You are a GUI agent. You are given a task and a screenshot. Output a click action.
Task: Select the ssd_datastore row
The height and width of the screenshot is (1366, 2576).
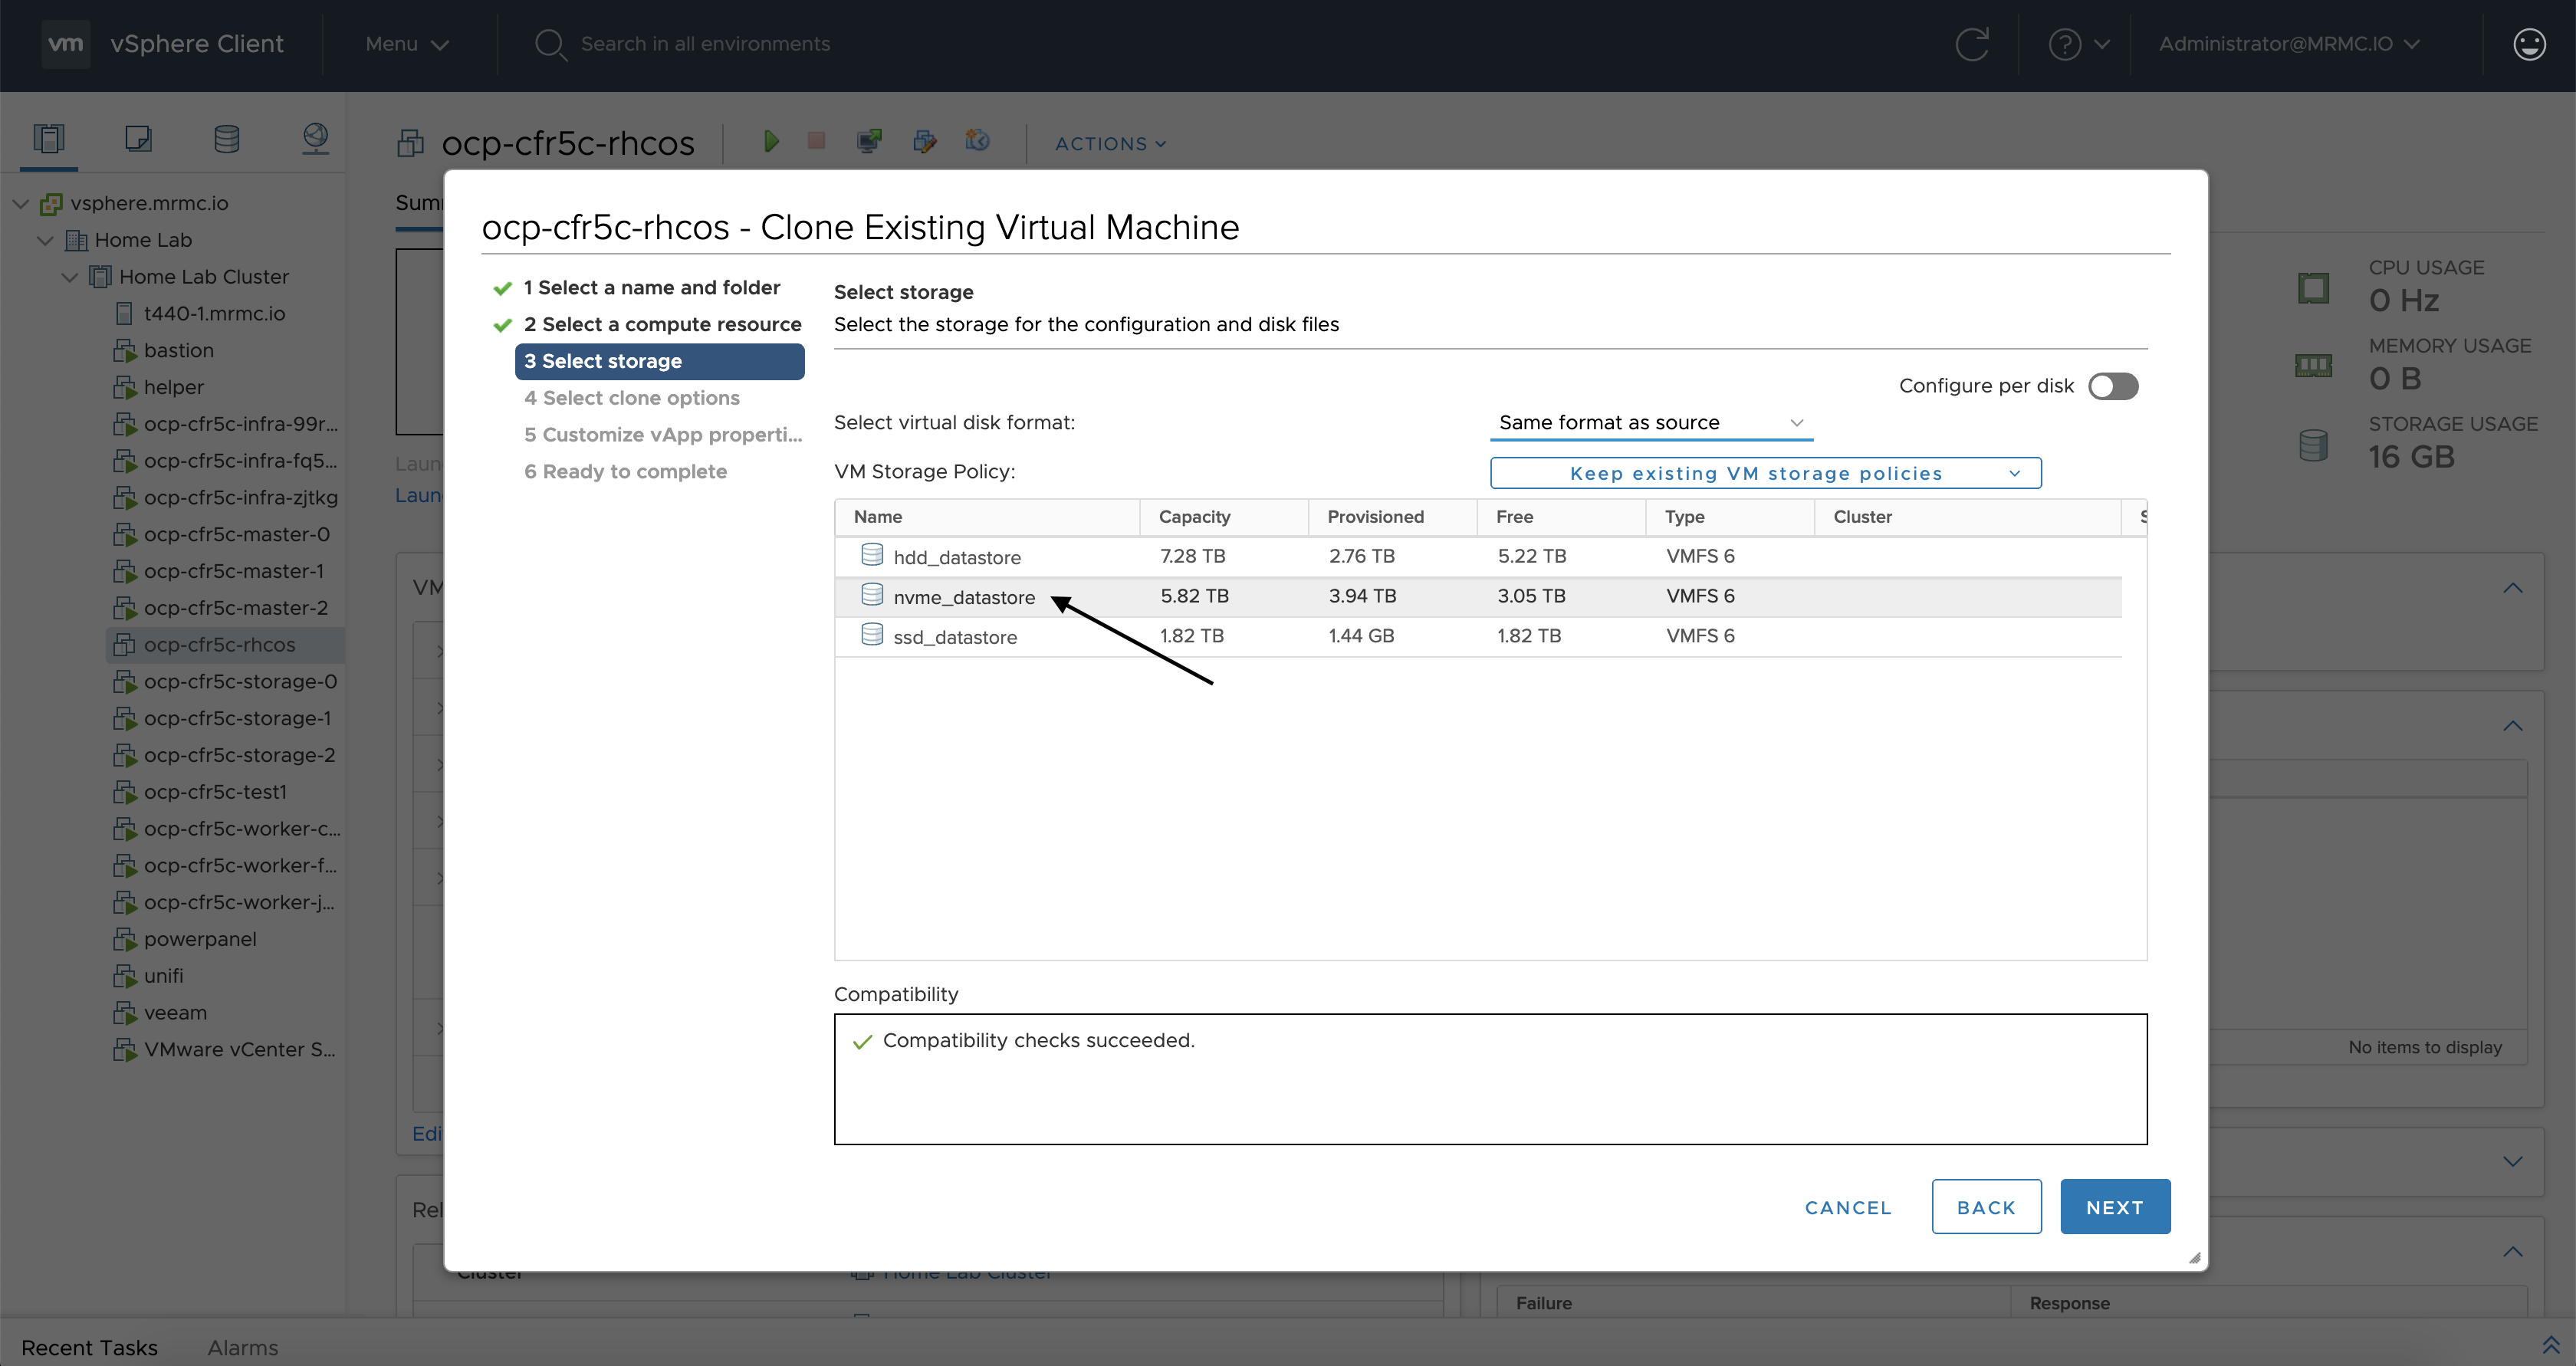tap(955, 637)
